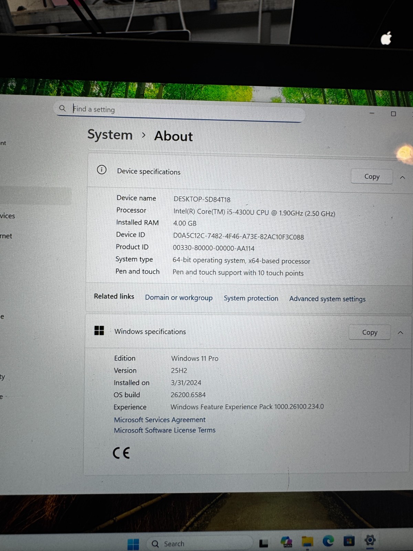Click the Device specifications heading

(x=149, y=171)
